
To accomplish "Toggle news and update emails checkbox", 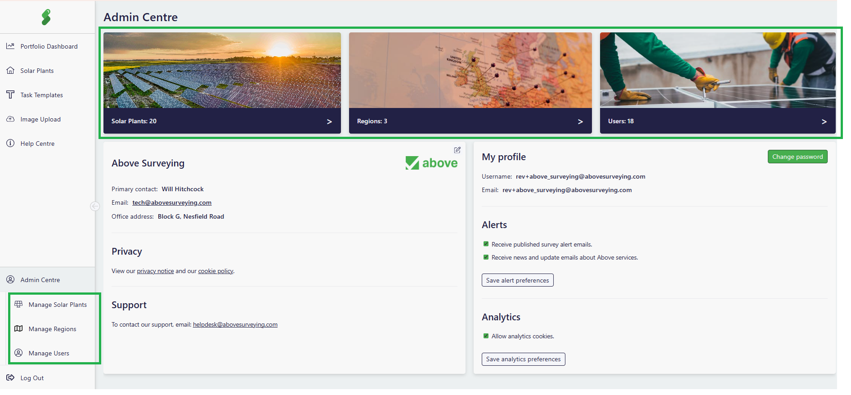I will [x=486, y=257].
